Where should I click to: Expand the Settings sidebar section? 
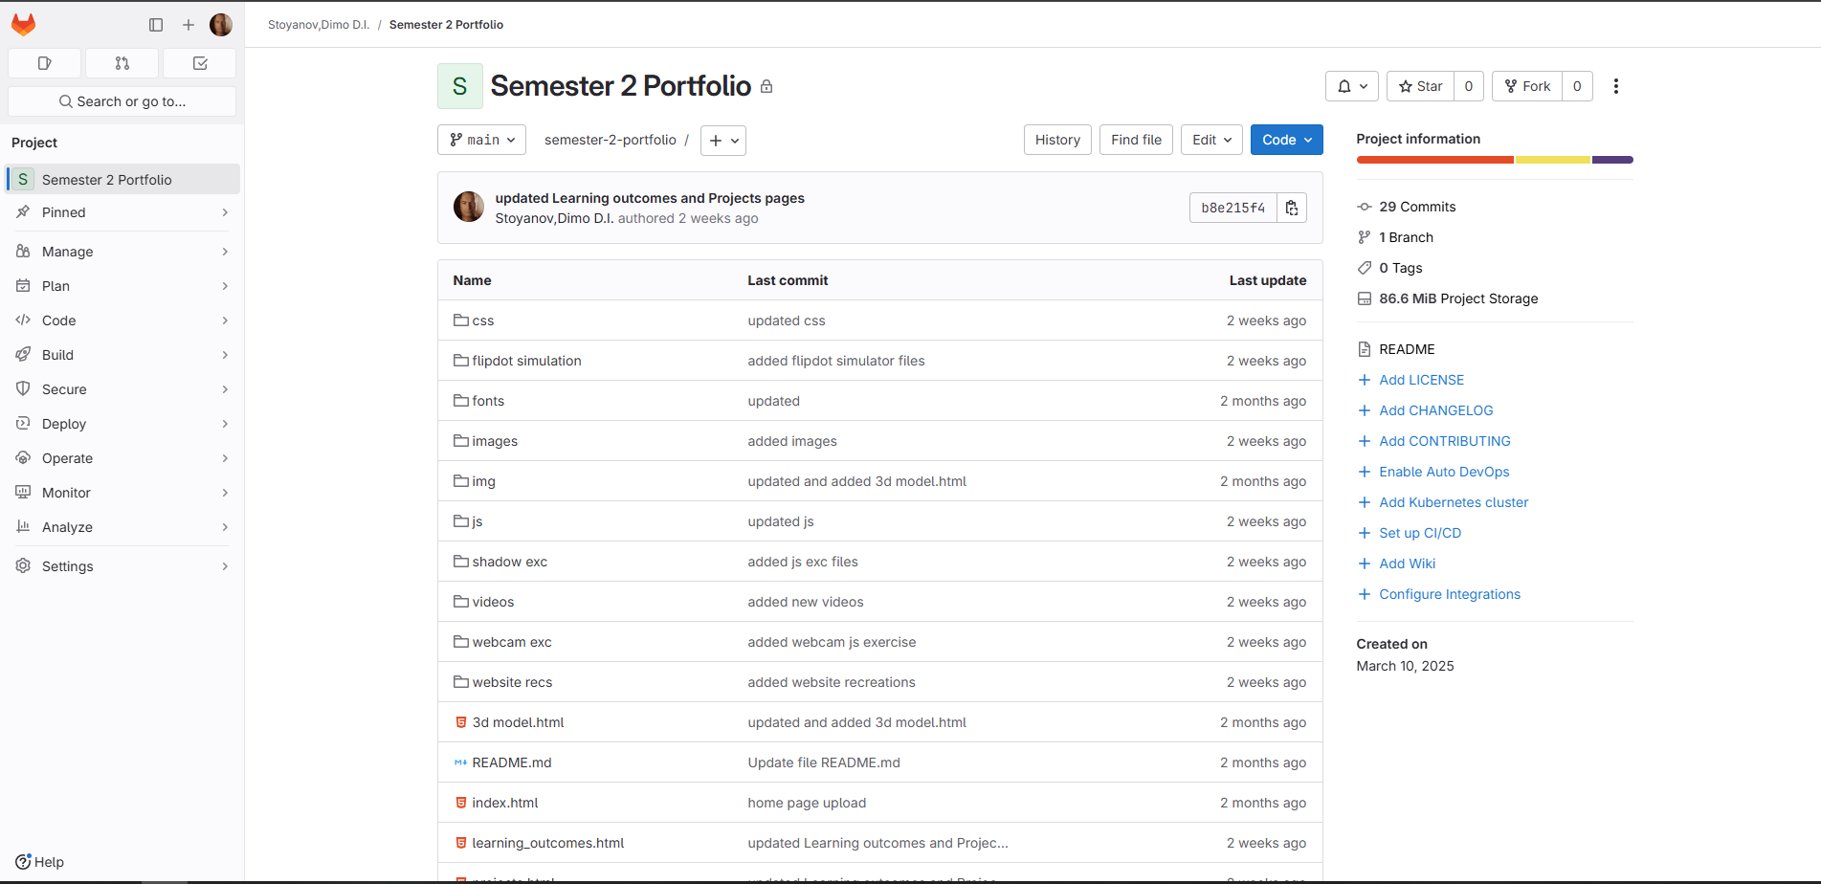(122, 566)
